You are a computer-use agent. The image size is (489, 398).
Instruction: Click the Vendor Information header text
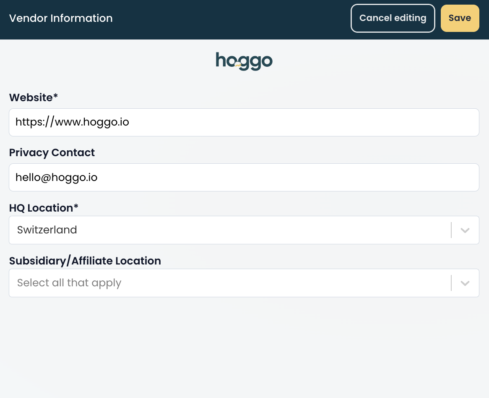click(x=61, y=18)
